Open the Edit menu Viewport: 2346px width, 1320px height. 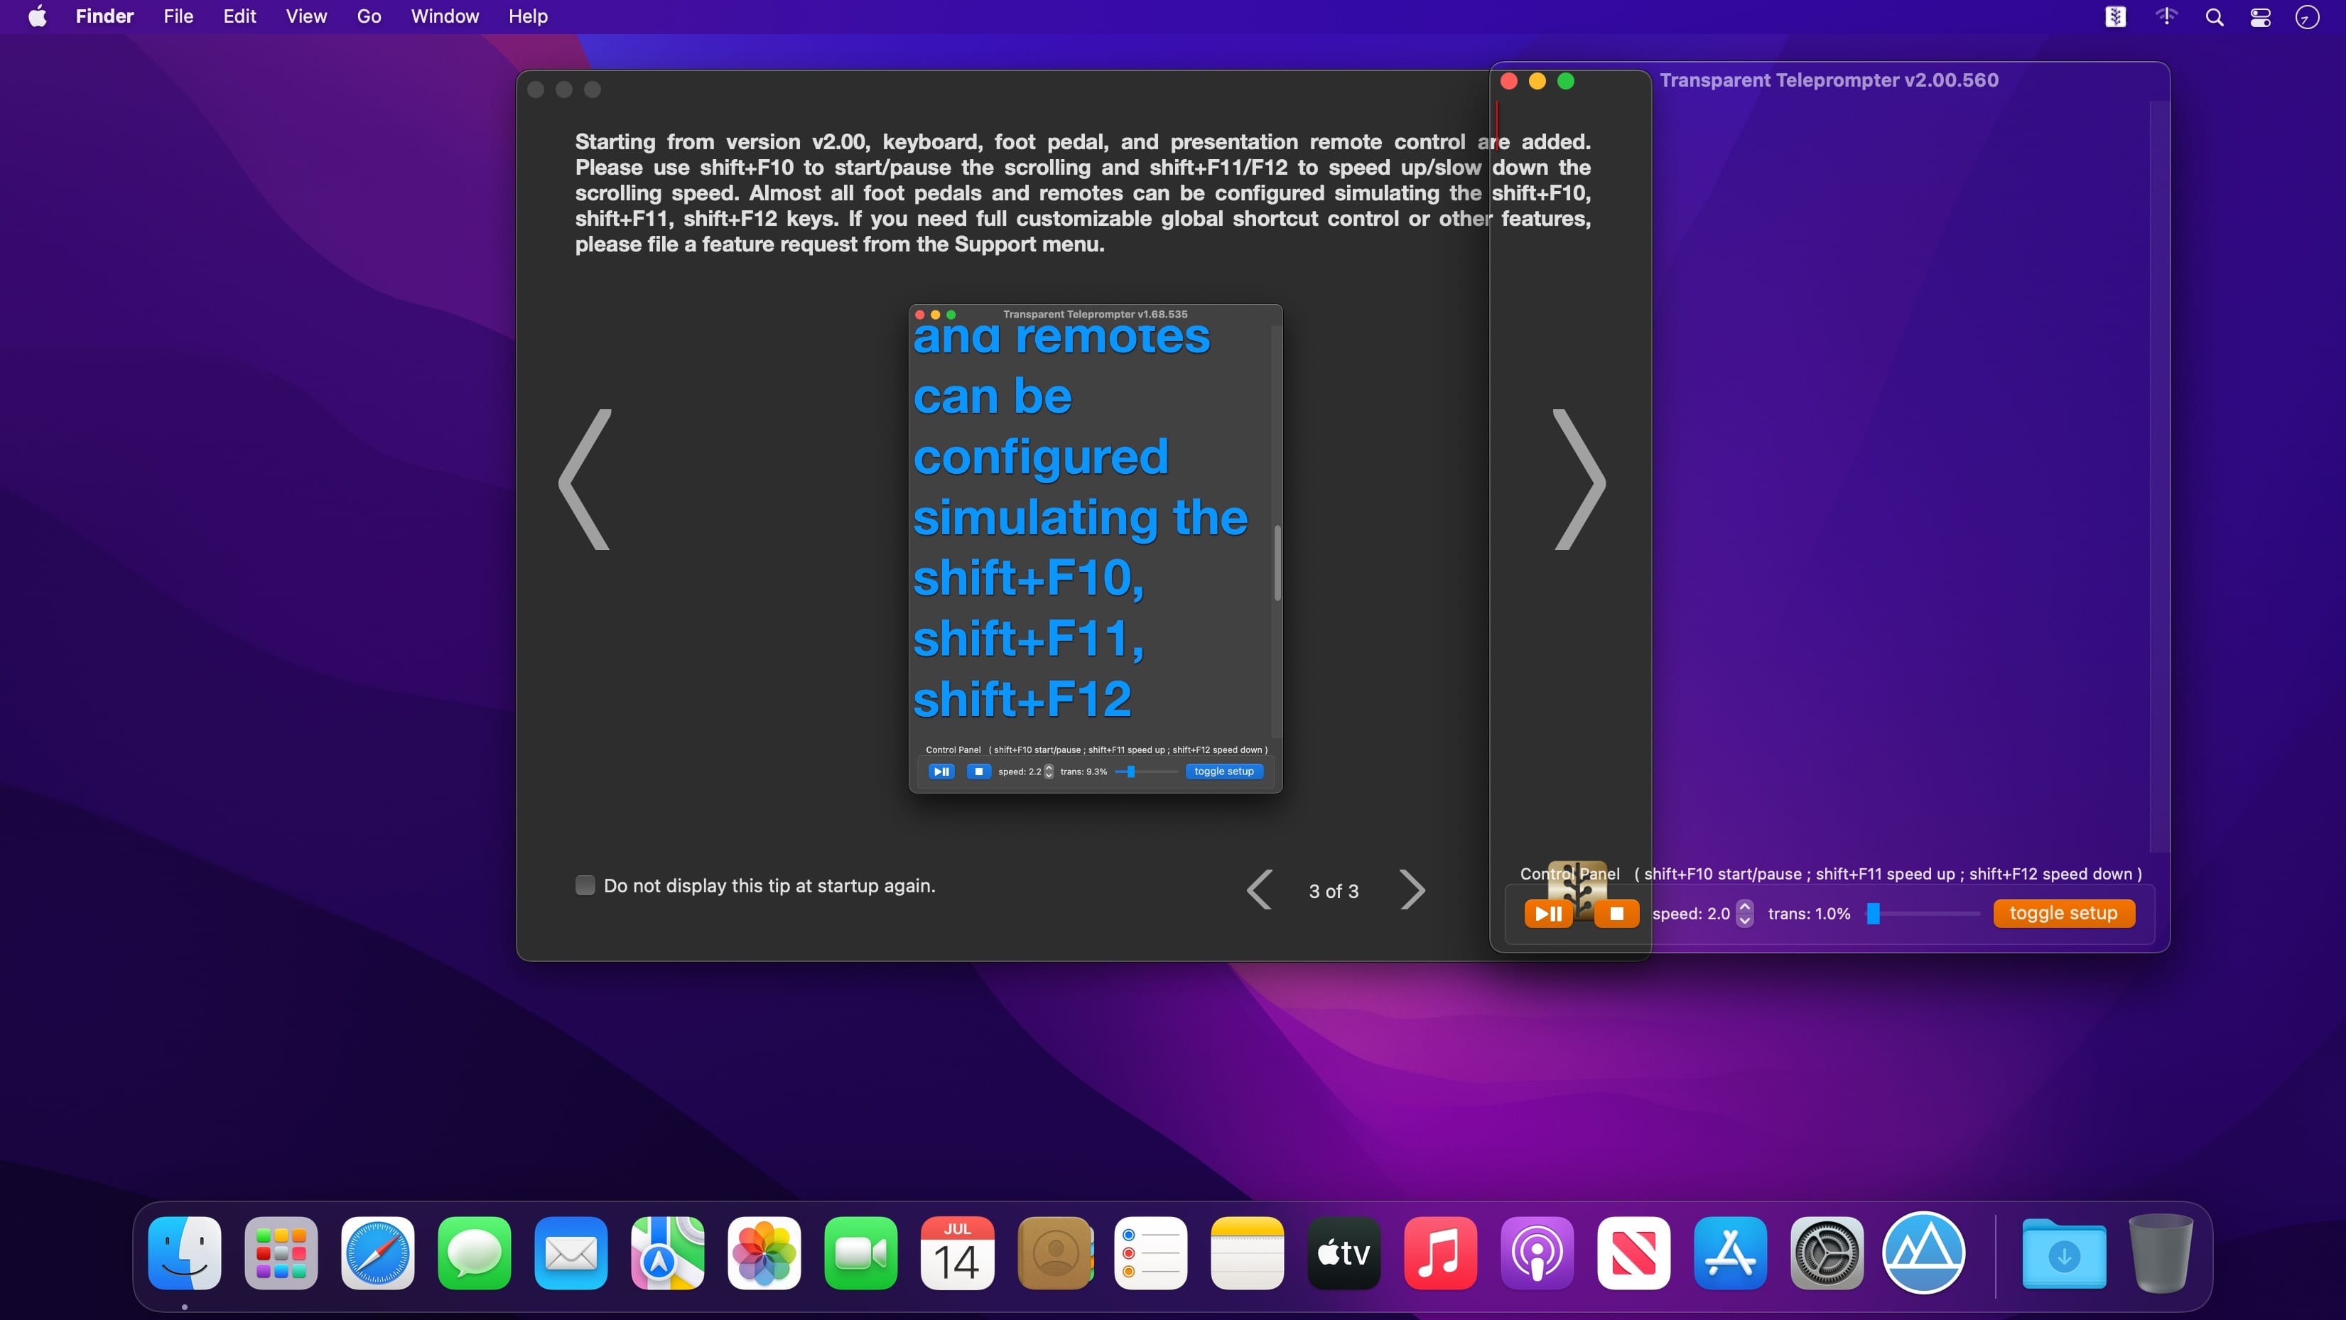pyautogui.click(x=239, y=16)
